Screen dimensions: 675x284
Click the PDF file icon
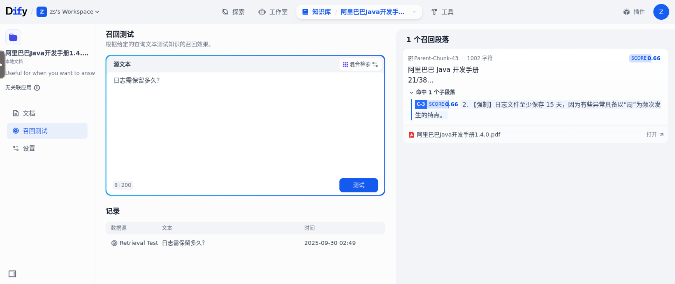[x=411, y=135]
